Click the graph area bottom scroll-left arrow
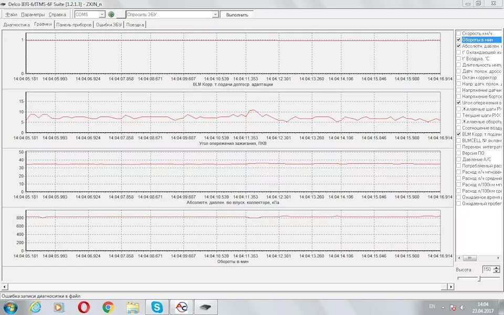Image resolution: width=504 pixels, height=315 pixels. (x=4, y=287)
